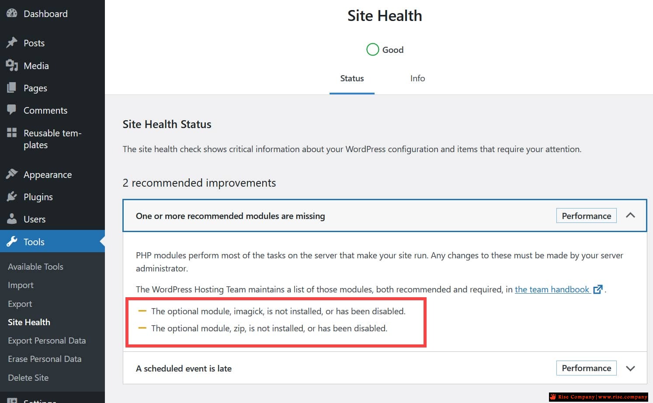Click the Reusable templates grid icon

tap(12, 132)
